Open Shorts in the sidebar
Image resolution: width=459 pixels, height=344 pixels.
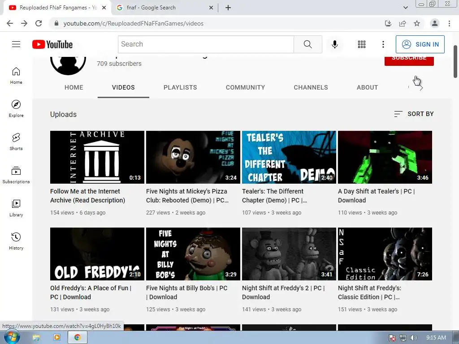click(16, 142)
